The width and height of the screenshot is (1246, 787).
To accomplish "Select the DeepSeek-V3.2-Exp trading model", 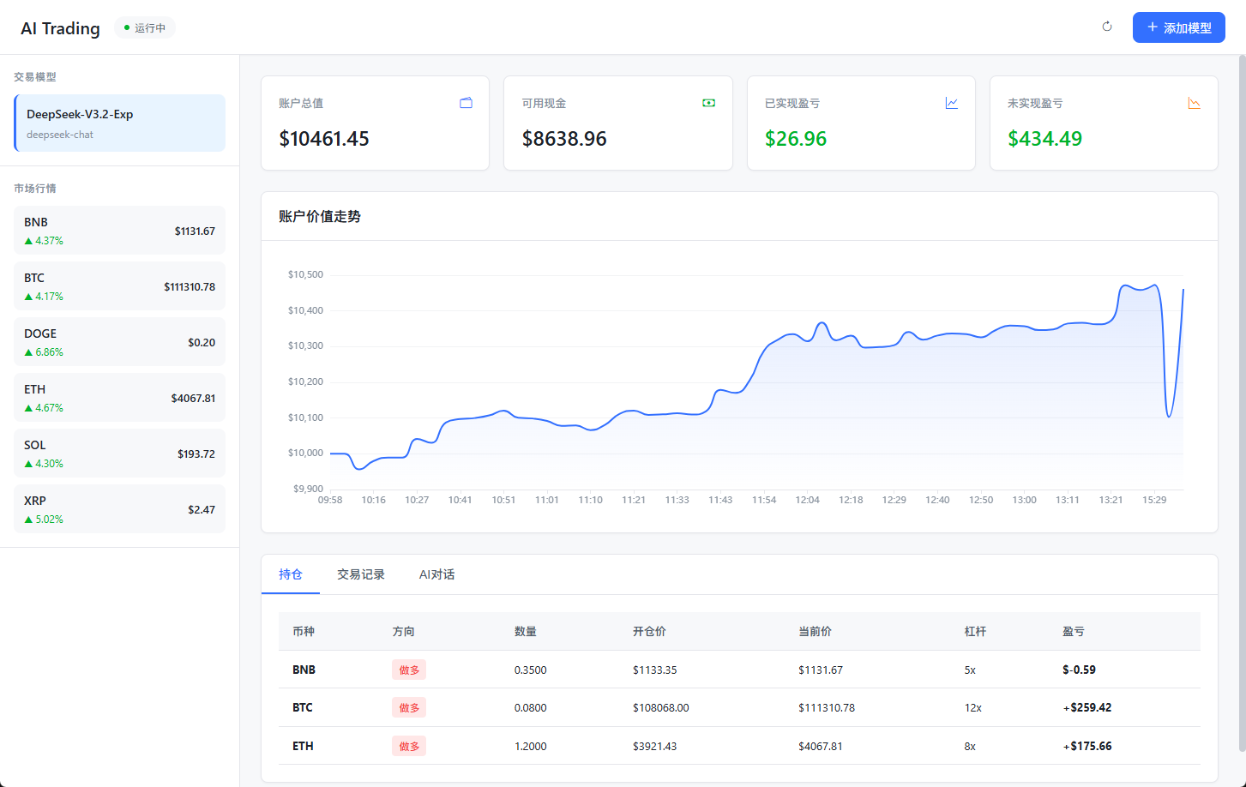I will 120,123.
